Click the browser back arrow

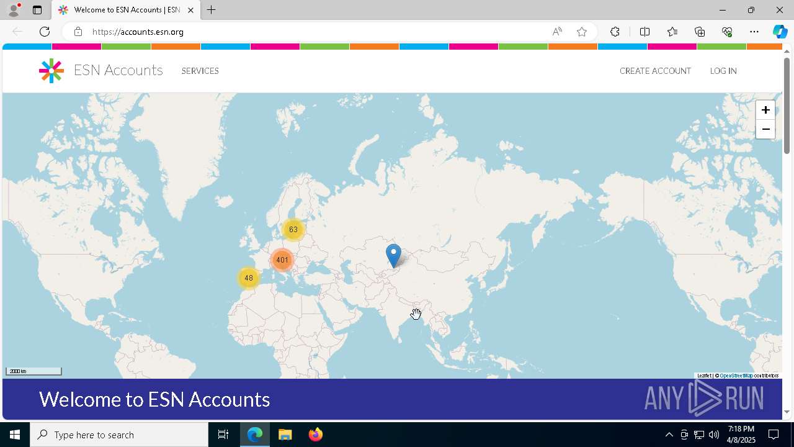coord(17,32)
